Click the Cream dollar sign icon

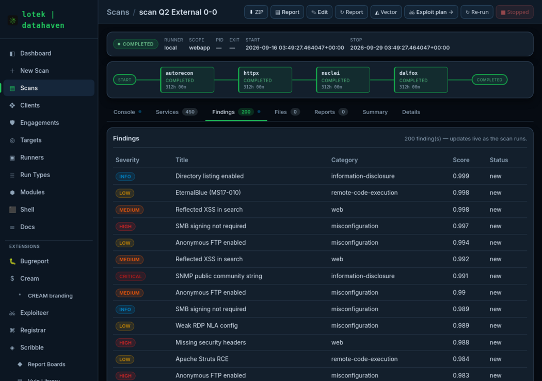coord(12,279)
